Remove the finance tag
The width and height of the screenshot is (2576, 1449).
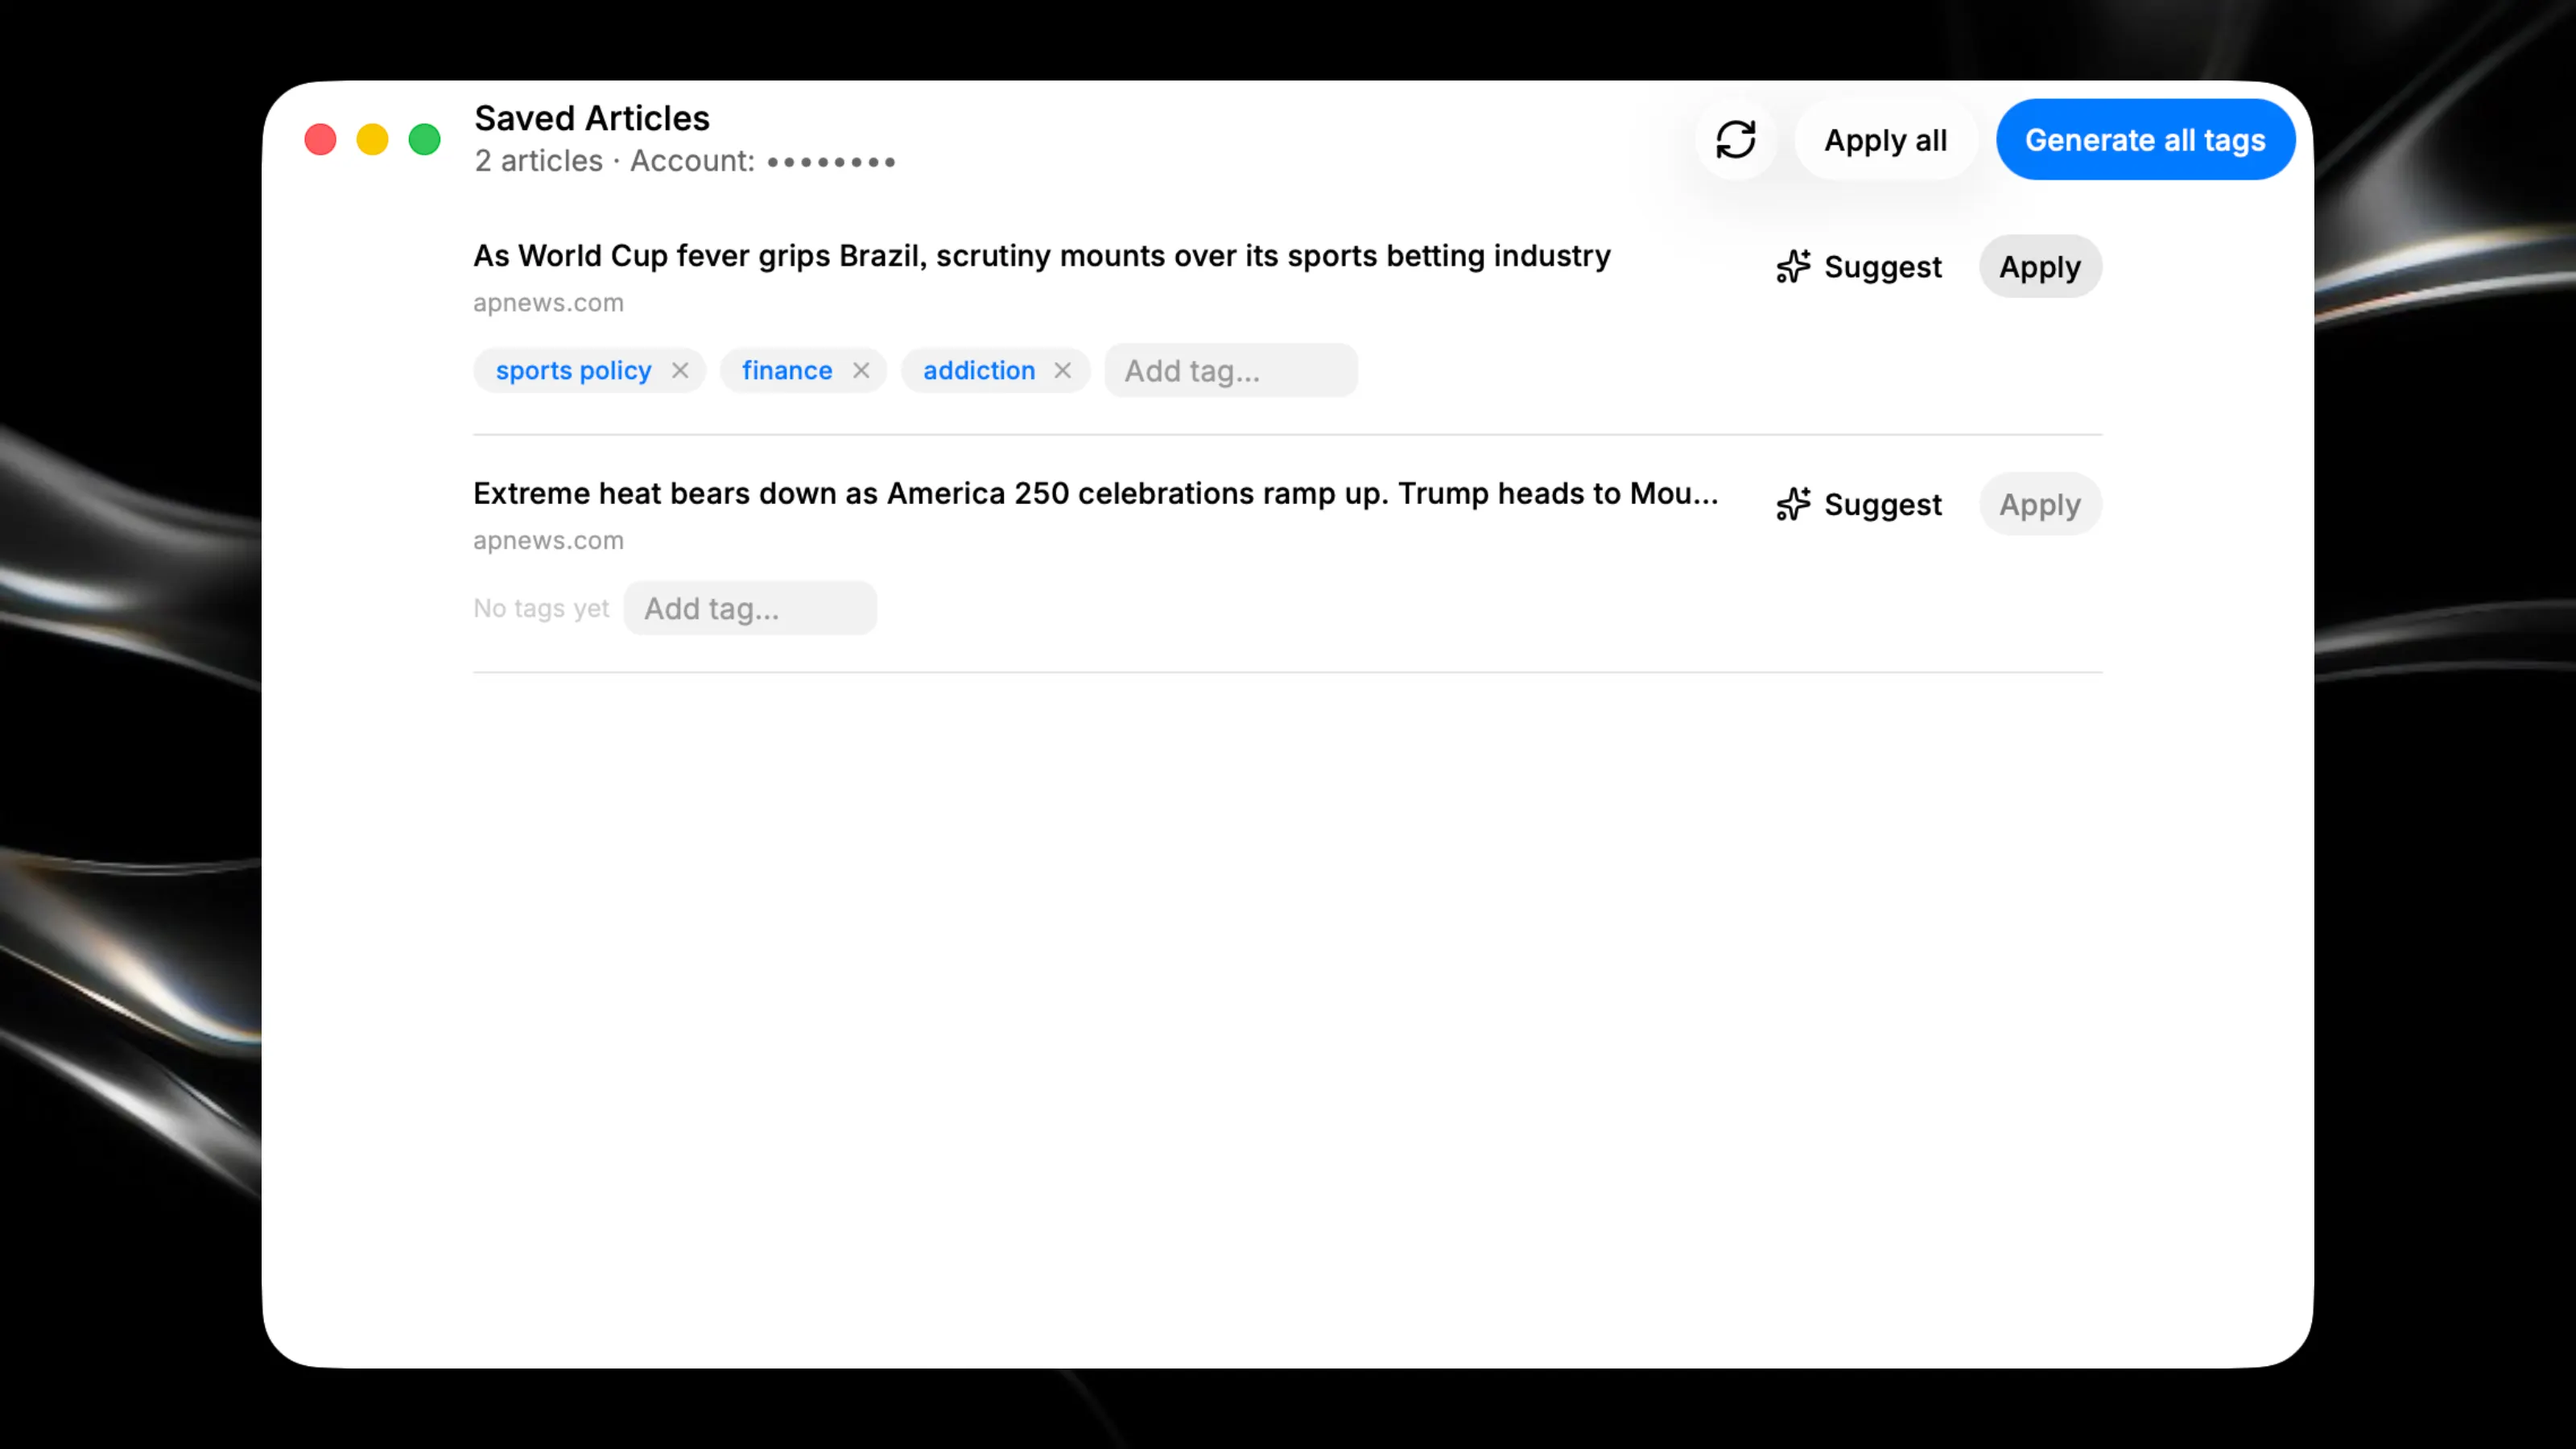click(x=861, y=371)
